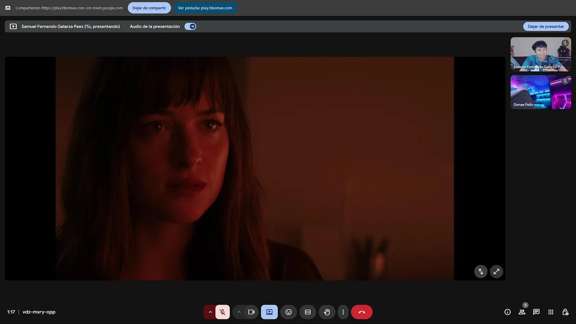Turn on closed captions button

pos(308,312)
